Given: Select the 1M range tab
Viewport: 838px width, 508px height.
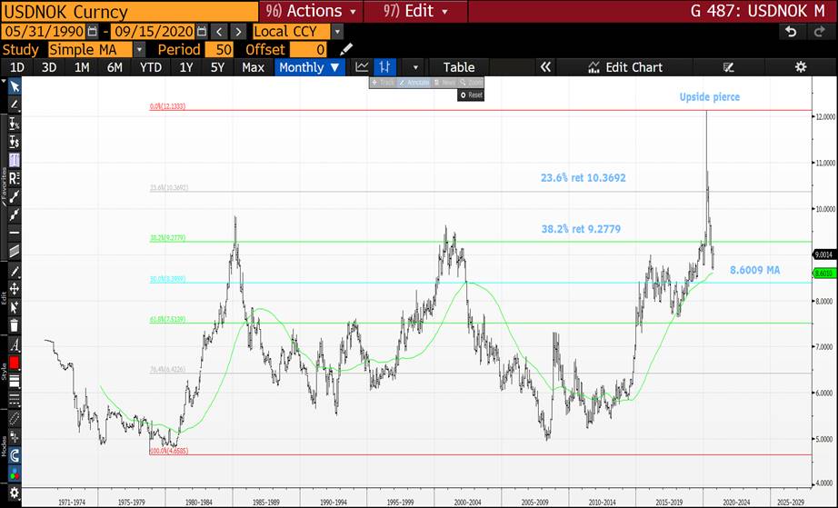Looking at the screenshot, I should (81, 67).
